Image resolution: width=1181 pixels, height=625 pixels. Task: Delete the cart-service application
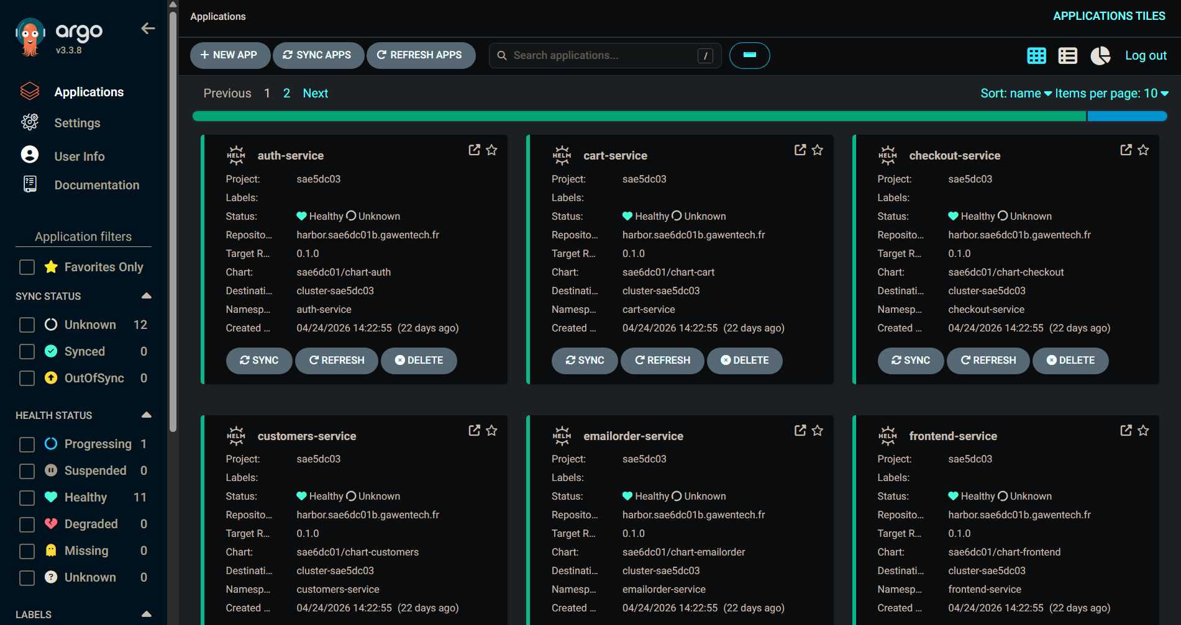click(x=744, y=361)
